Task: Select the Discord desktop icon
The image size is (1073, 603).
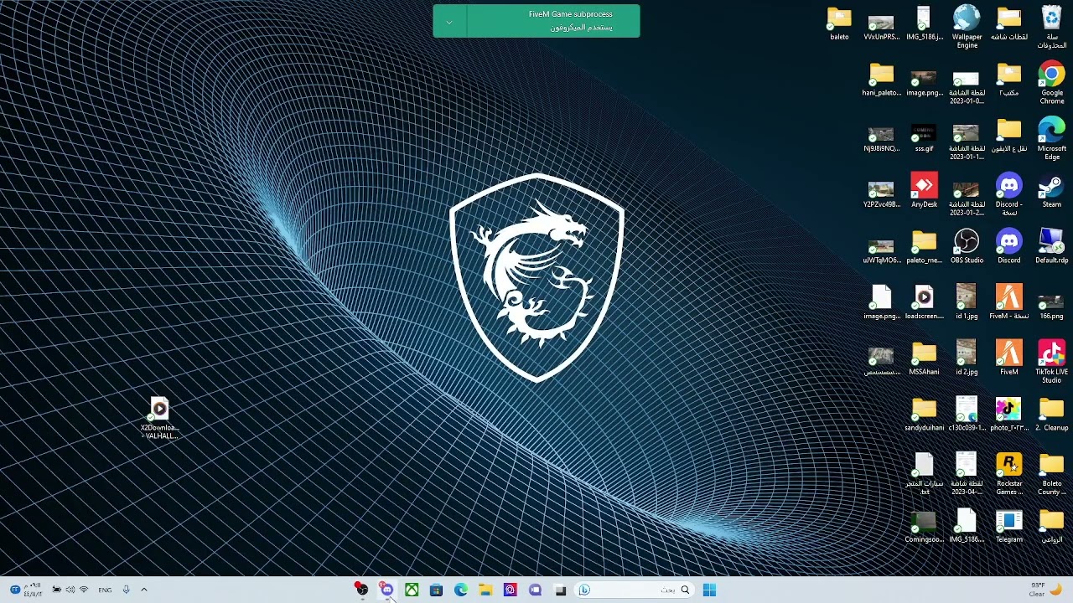Action: (1009, 246)
